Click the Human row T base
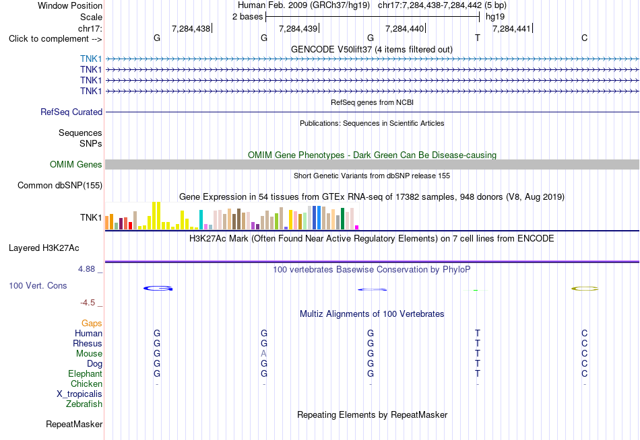Viewport: 640px width, 440px height. pos(478,333)
